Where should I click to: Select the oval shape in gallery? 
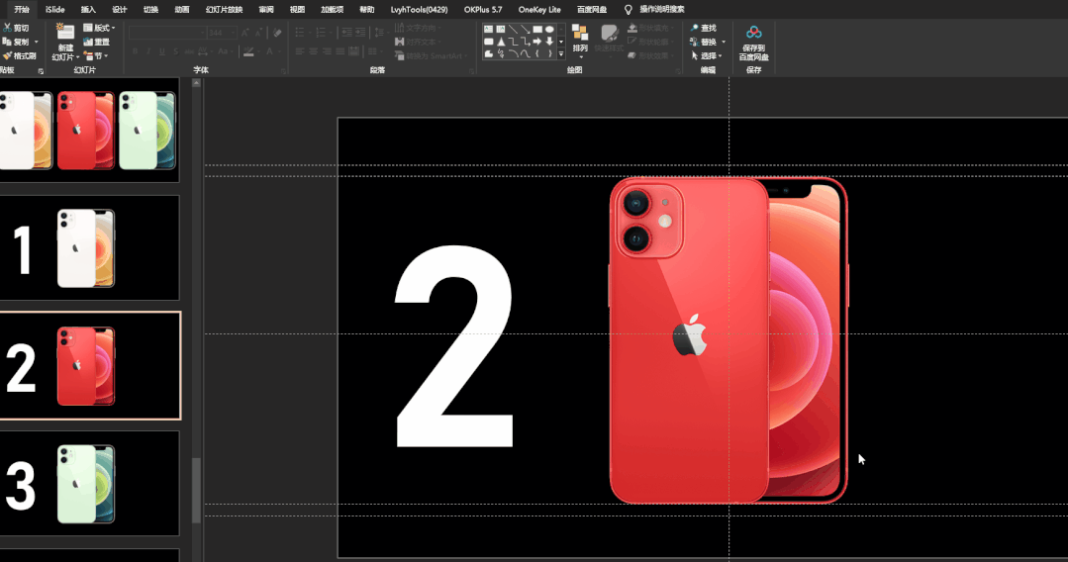coord(549,30)
